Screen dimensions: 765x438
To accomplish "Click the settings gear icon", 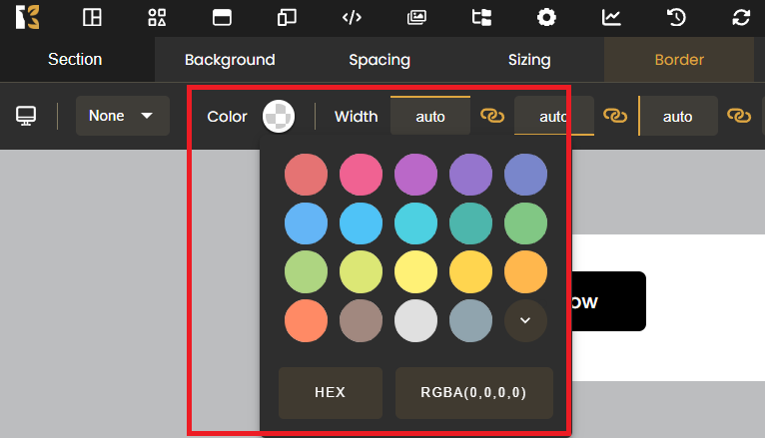I will coord(546,17).
